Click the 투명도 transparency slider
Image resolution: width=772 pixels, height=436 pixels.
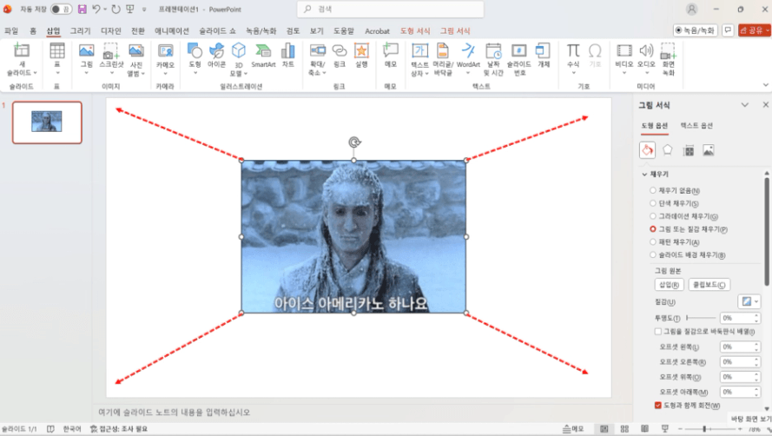(701, 318)
